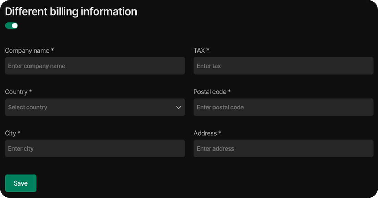The width and height of the screenshot is (378, 198).
Task: Click the required asterisk beside Address
Action: (220, 133)
